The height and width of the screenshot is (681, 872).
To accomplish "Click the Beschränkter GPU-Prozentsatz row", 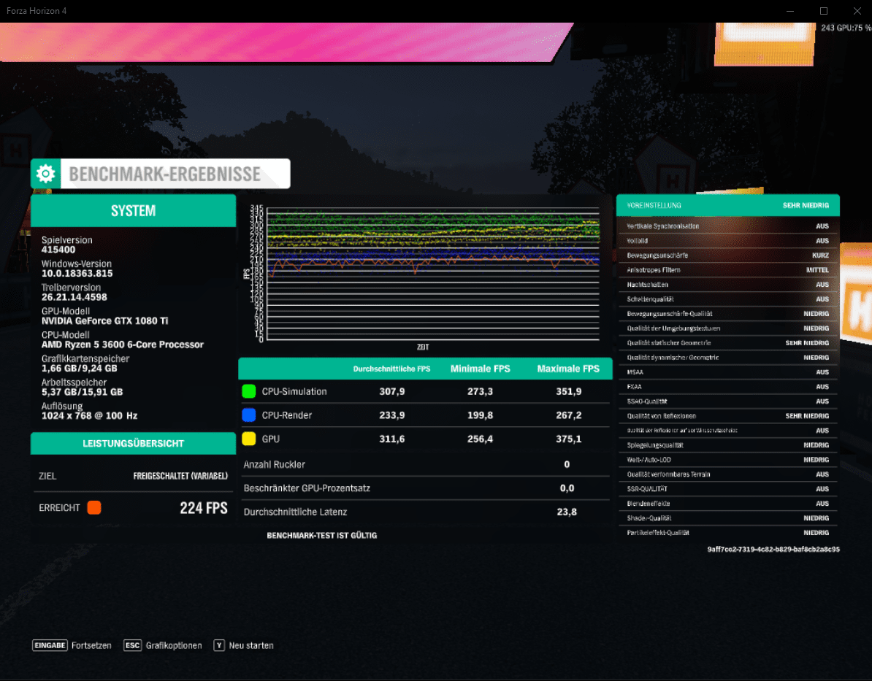I will pos(426,488).
